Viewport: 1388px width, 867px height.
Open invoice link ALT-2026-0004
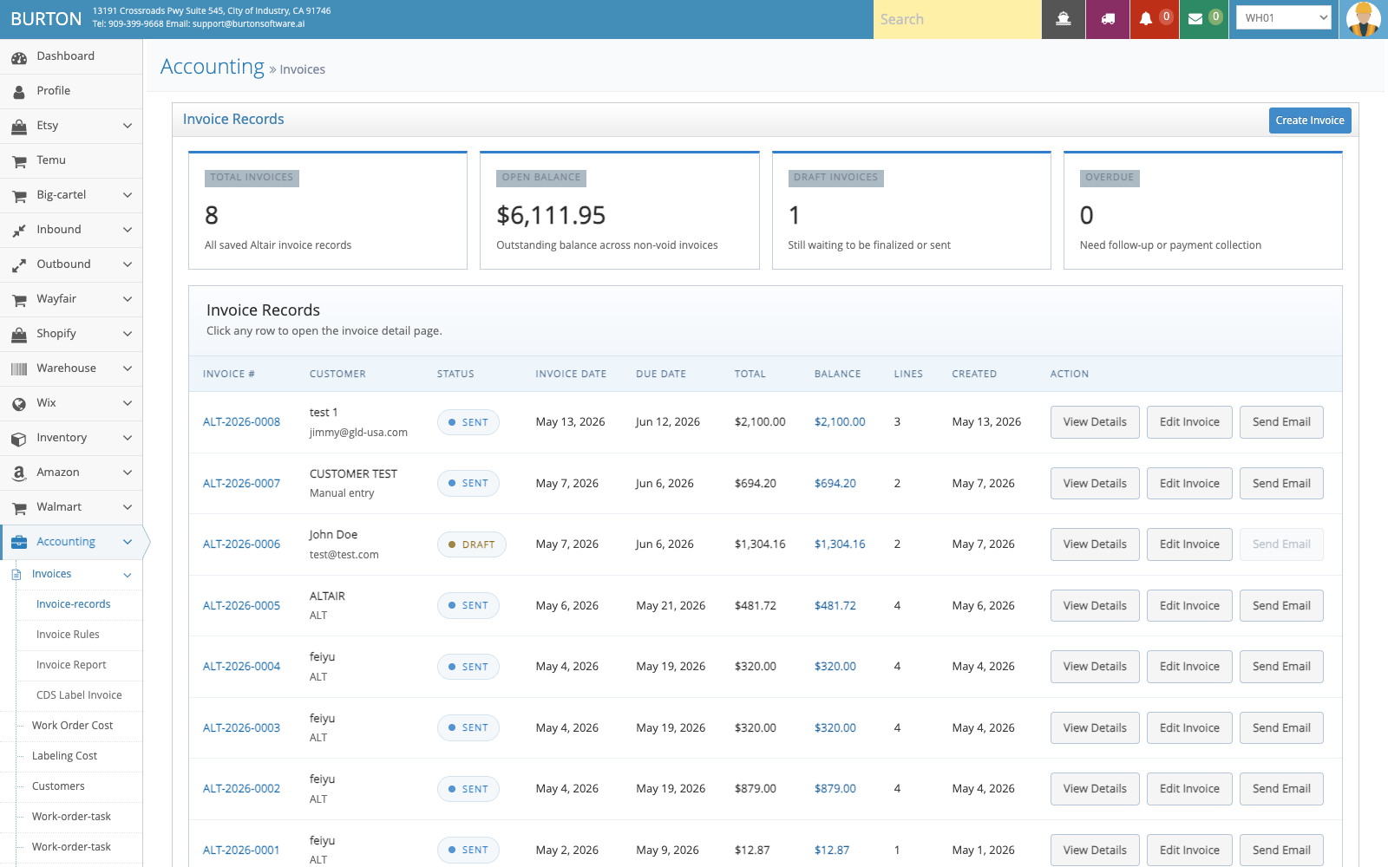click(x=241, y=667)
